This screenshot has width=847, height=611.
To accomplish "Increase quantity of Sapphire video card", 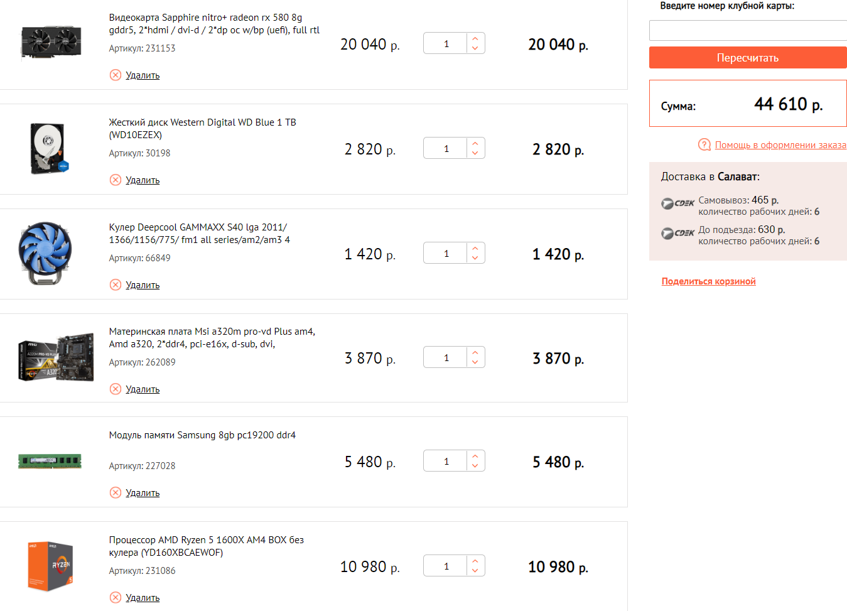I will click(475, 39).
